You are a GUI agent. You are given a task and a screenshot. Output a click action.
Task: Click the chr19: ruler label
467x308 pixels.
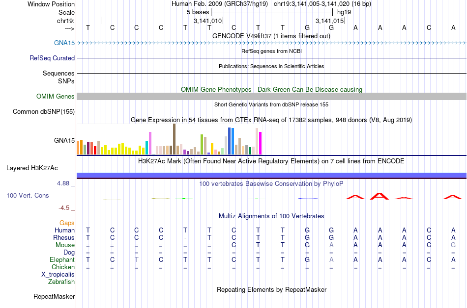point(66,21)
